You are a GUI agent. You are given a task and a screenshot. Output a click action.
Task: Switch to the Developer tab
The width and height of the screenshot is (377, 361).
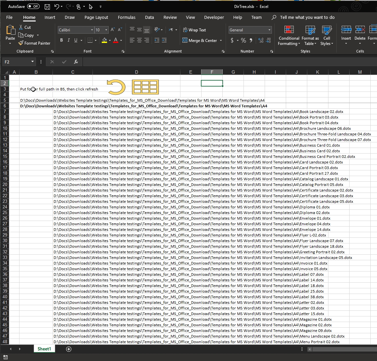(214, 18)
